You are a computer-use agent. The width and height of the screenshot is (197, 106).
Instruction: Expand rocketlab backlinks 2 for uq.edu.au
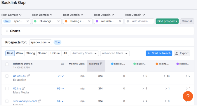click(188, 76)
